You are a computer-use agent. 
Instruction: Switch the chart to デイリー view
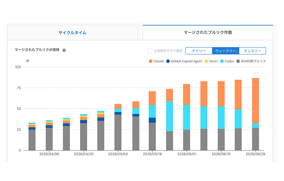[x=199, y=51]
